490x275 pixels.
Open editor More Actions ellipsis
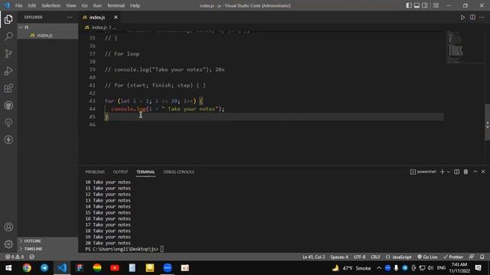pyautogui.click(x=482, y=18)
